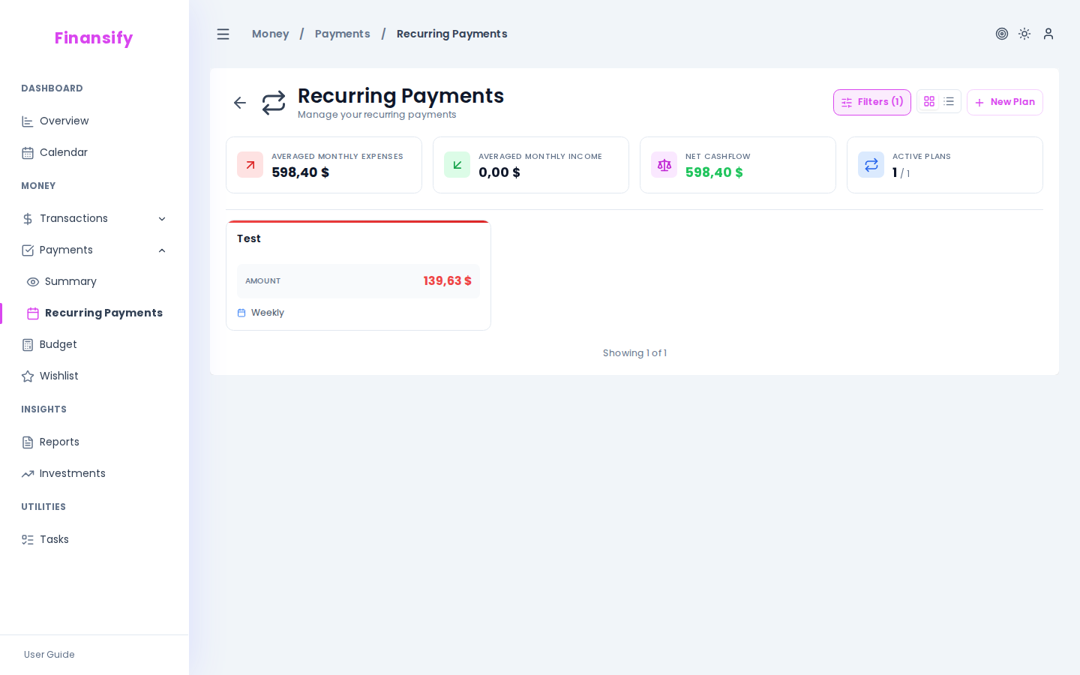Image resolution: width=1080 pixels, height=675 pixels.
Task: Click the New Plan button
Action: click(x=1005, y=102)
